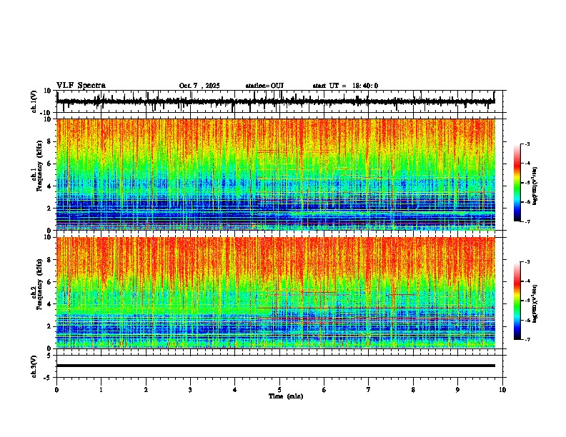The width and height of the screenshot is (566, 437).
Task: Click the "-3" label on ch.2 colorbar
Action: click(x=527, y=262)
